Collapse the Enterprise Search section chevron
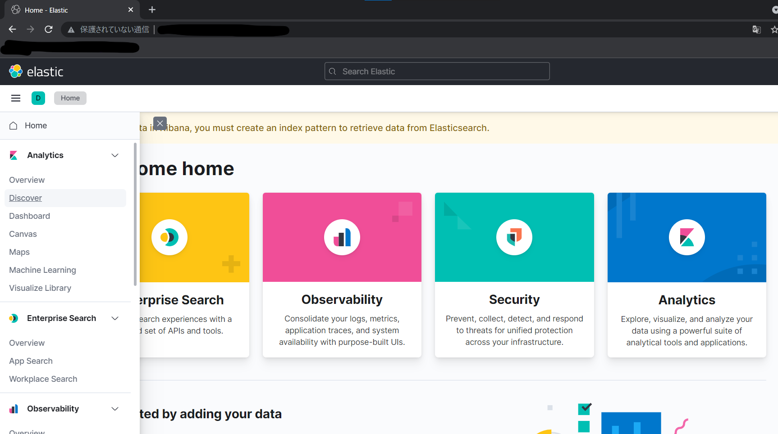Screen dimensions: 778x434 115,318
